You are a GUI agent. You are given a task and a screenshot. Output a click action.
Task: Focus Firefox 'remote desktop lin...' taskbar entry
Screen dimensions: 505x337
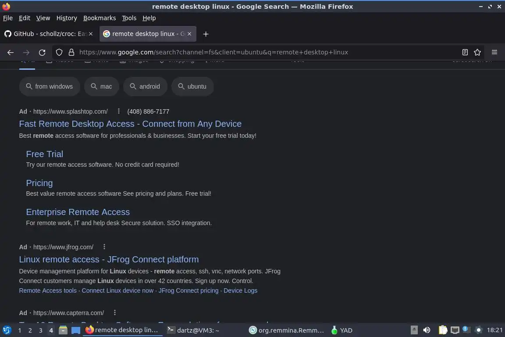click(x=123, y=330)
